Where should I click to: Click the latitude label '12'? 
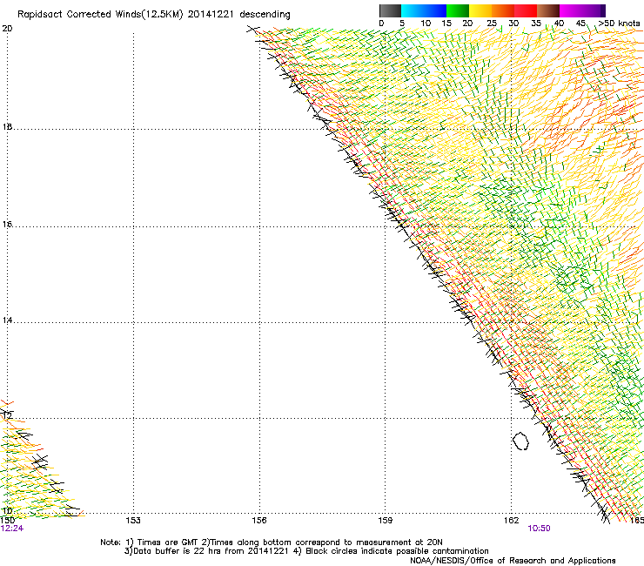tap(7, 415)
